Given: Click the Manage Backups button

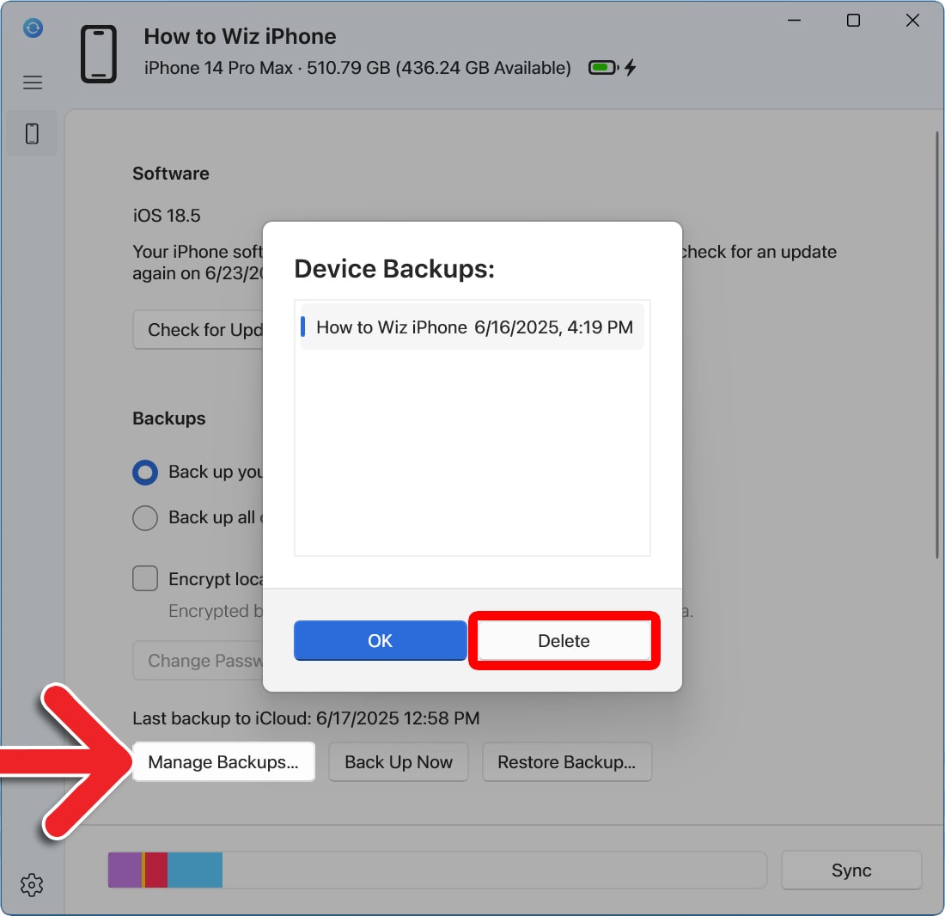Looking at the screenshot, I should click(223, 761).
